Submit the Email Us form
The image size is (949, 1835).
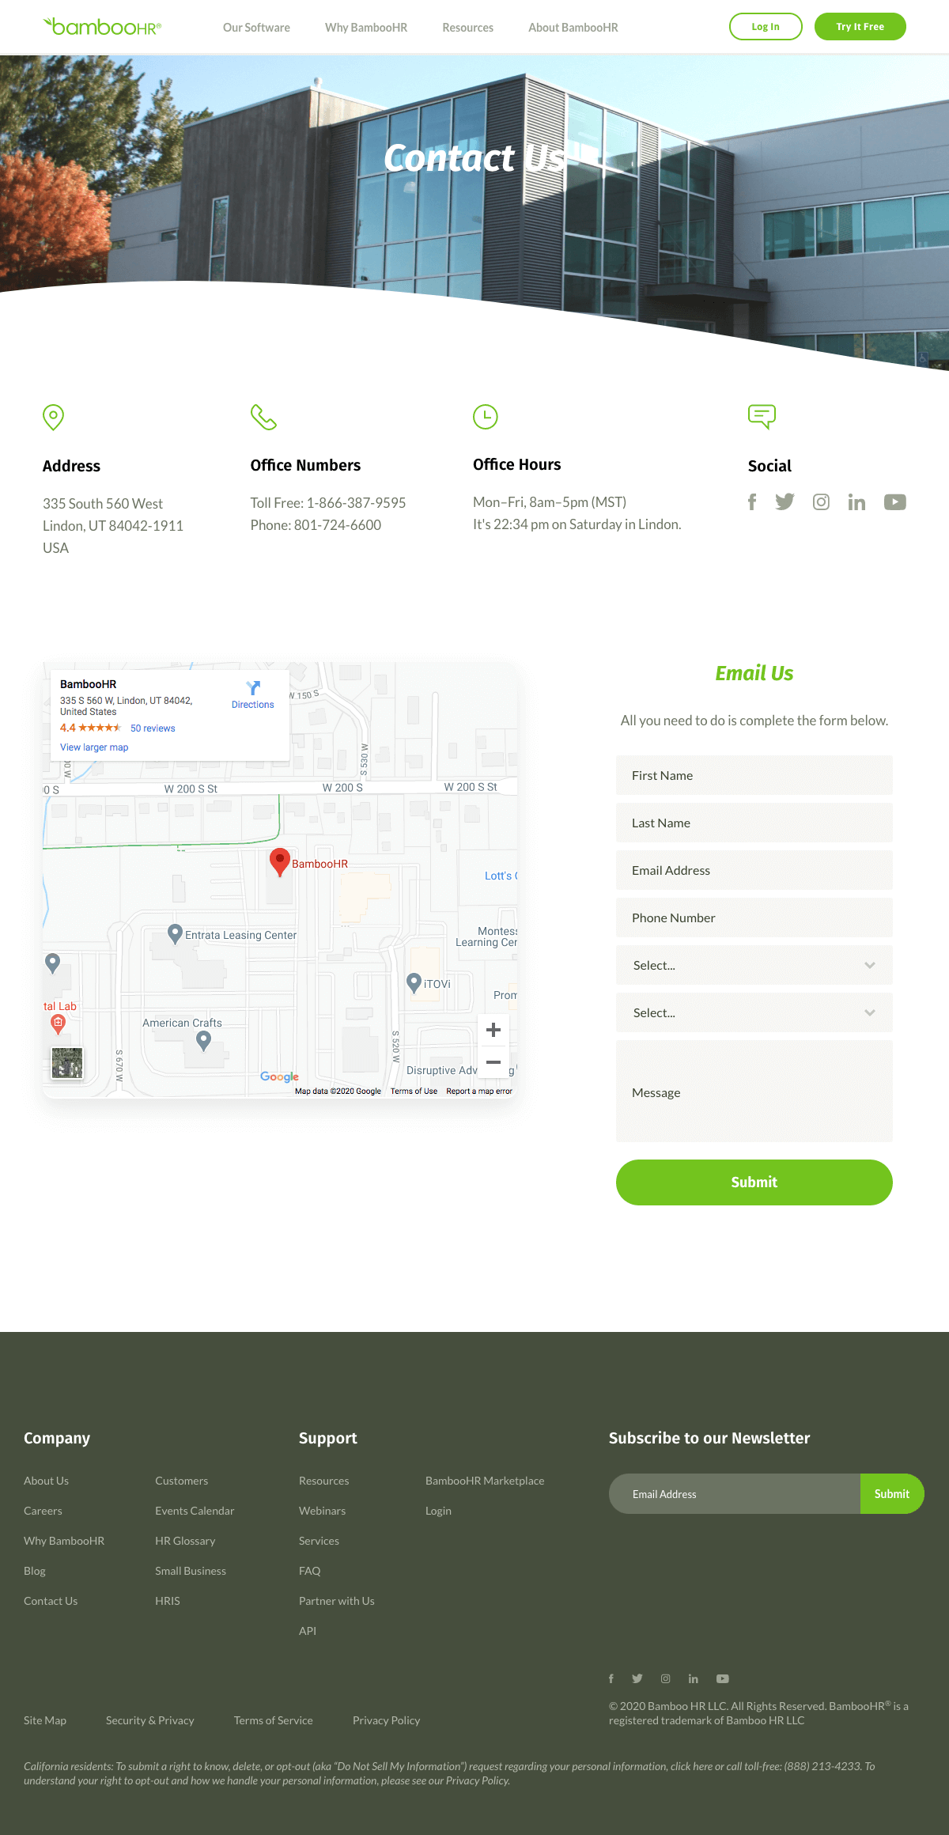[754, 1182]
